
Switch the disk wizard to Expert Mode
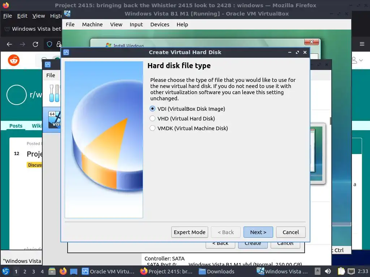189,232
